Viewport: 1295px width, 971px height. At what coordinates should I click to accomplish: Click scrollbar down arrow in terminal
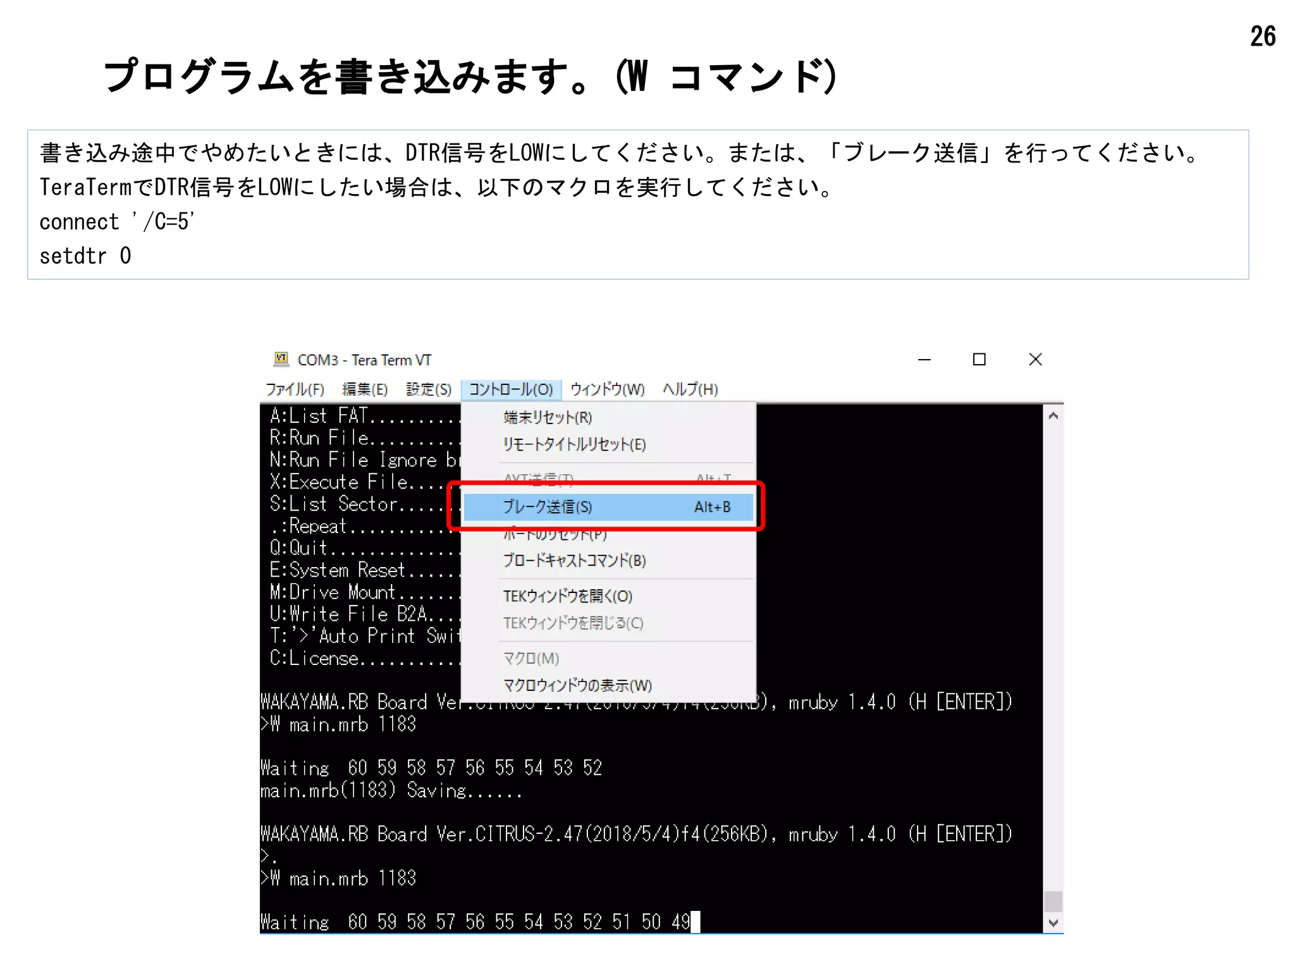tap(1053, 923)
